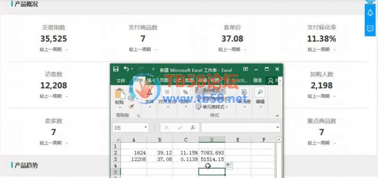The height and width of the screenshot is (178, 378).
Task: Click cell containing 0.1138
Action: click(186, 159)
